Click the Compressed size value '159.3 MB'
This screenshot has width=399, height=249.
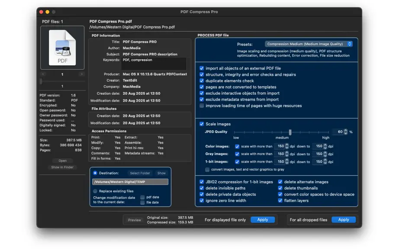pos(186,222)
